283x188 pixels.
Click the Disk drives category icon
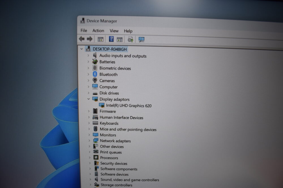95,93
